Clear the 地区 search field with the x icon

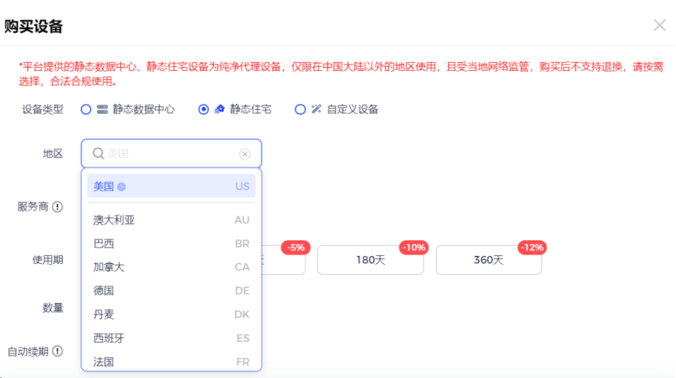click(244, 154)
